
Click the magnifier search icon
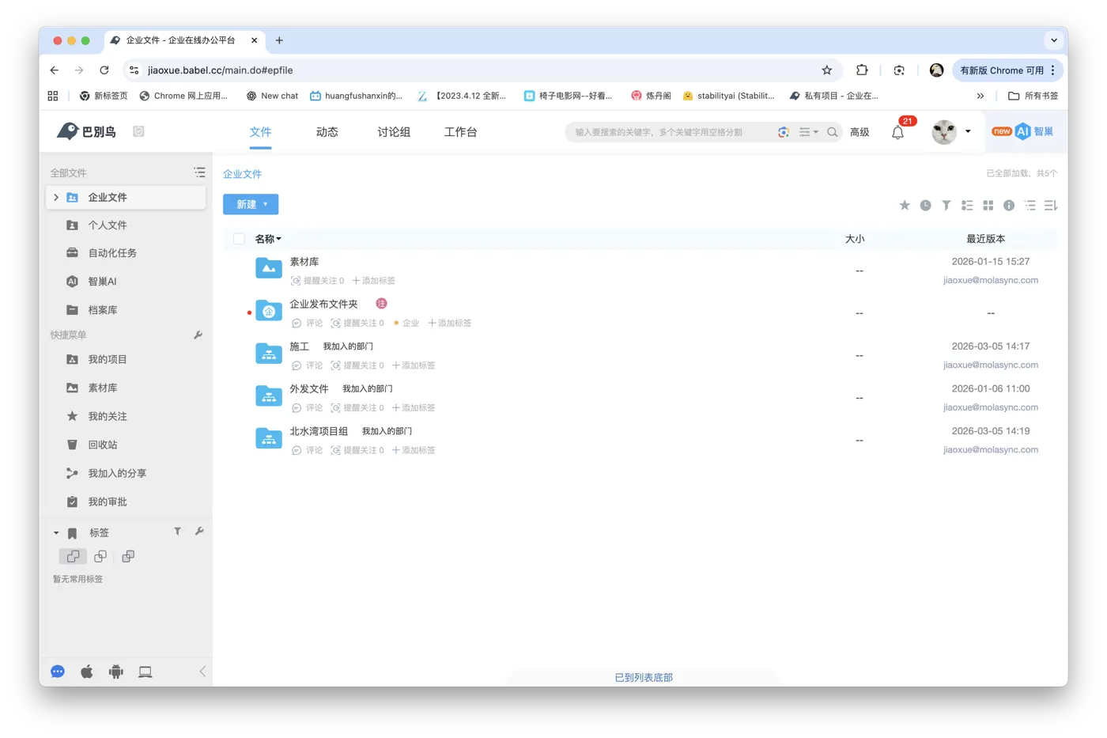pos(833,132)
